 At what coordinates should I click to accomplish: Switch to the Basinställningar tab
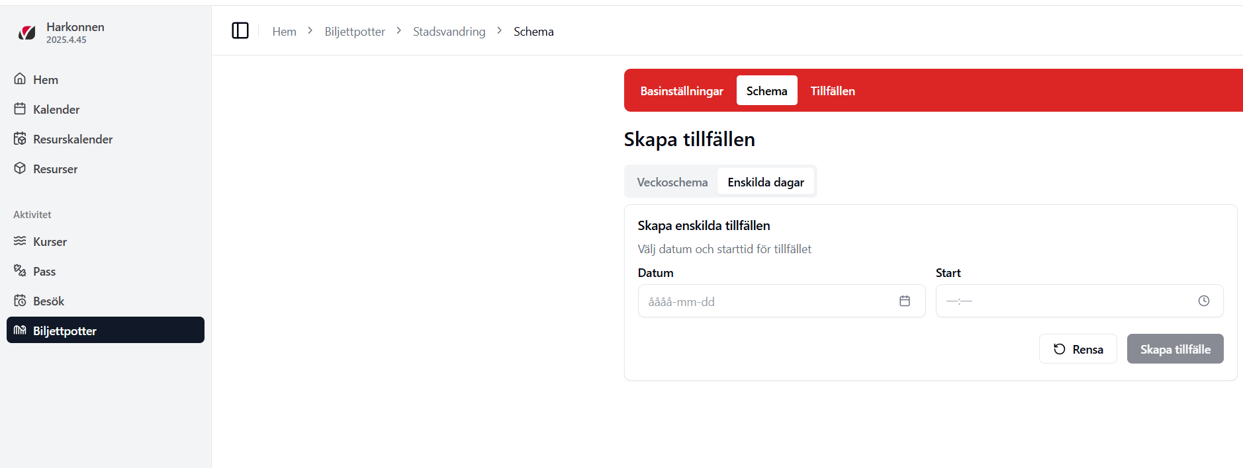681,91
